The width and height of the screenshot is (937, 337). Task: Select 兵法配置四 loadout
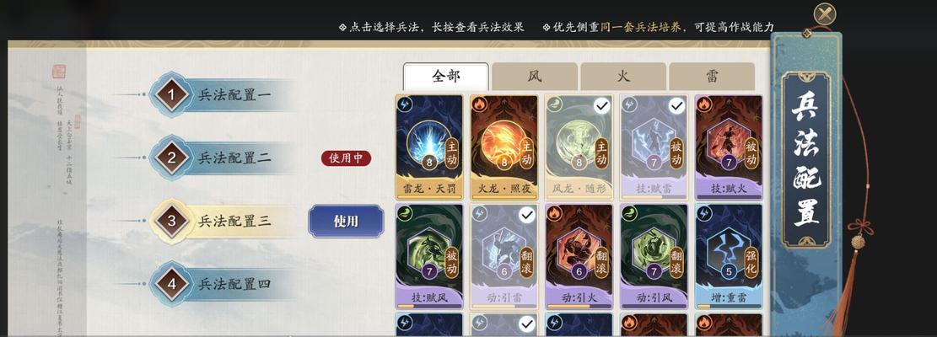223,284
